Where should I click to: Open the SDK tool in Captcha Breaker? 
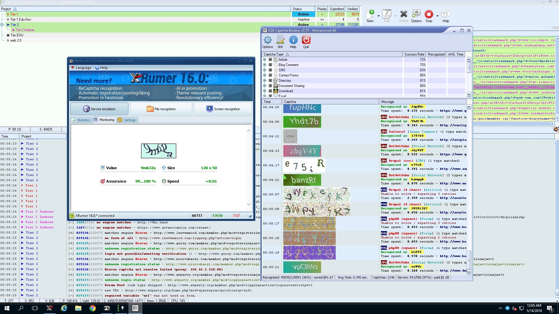click(x=280, y=42)
